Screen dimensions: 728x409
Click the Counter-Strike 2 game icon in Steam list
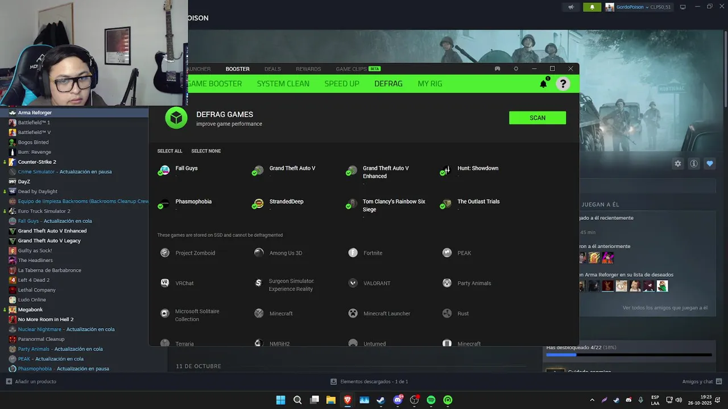13,162
